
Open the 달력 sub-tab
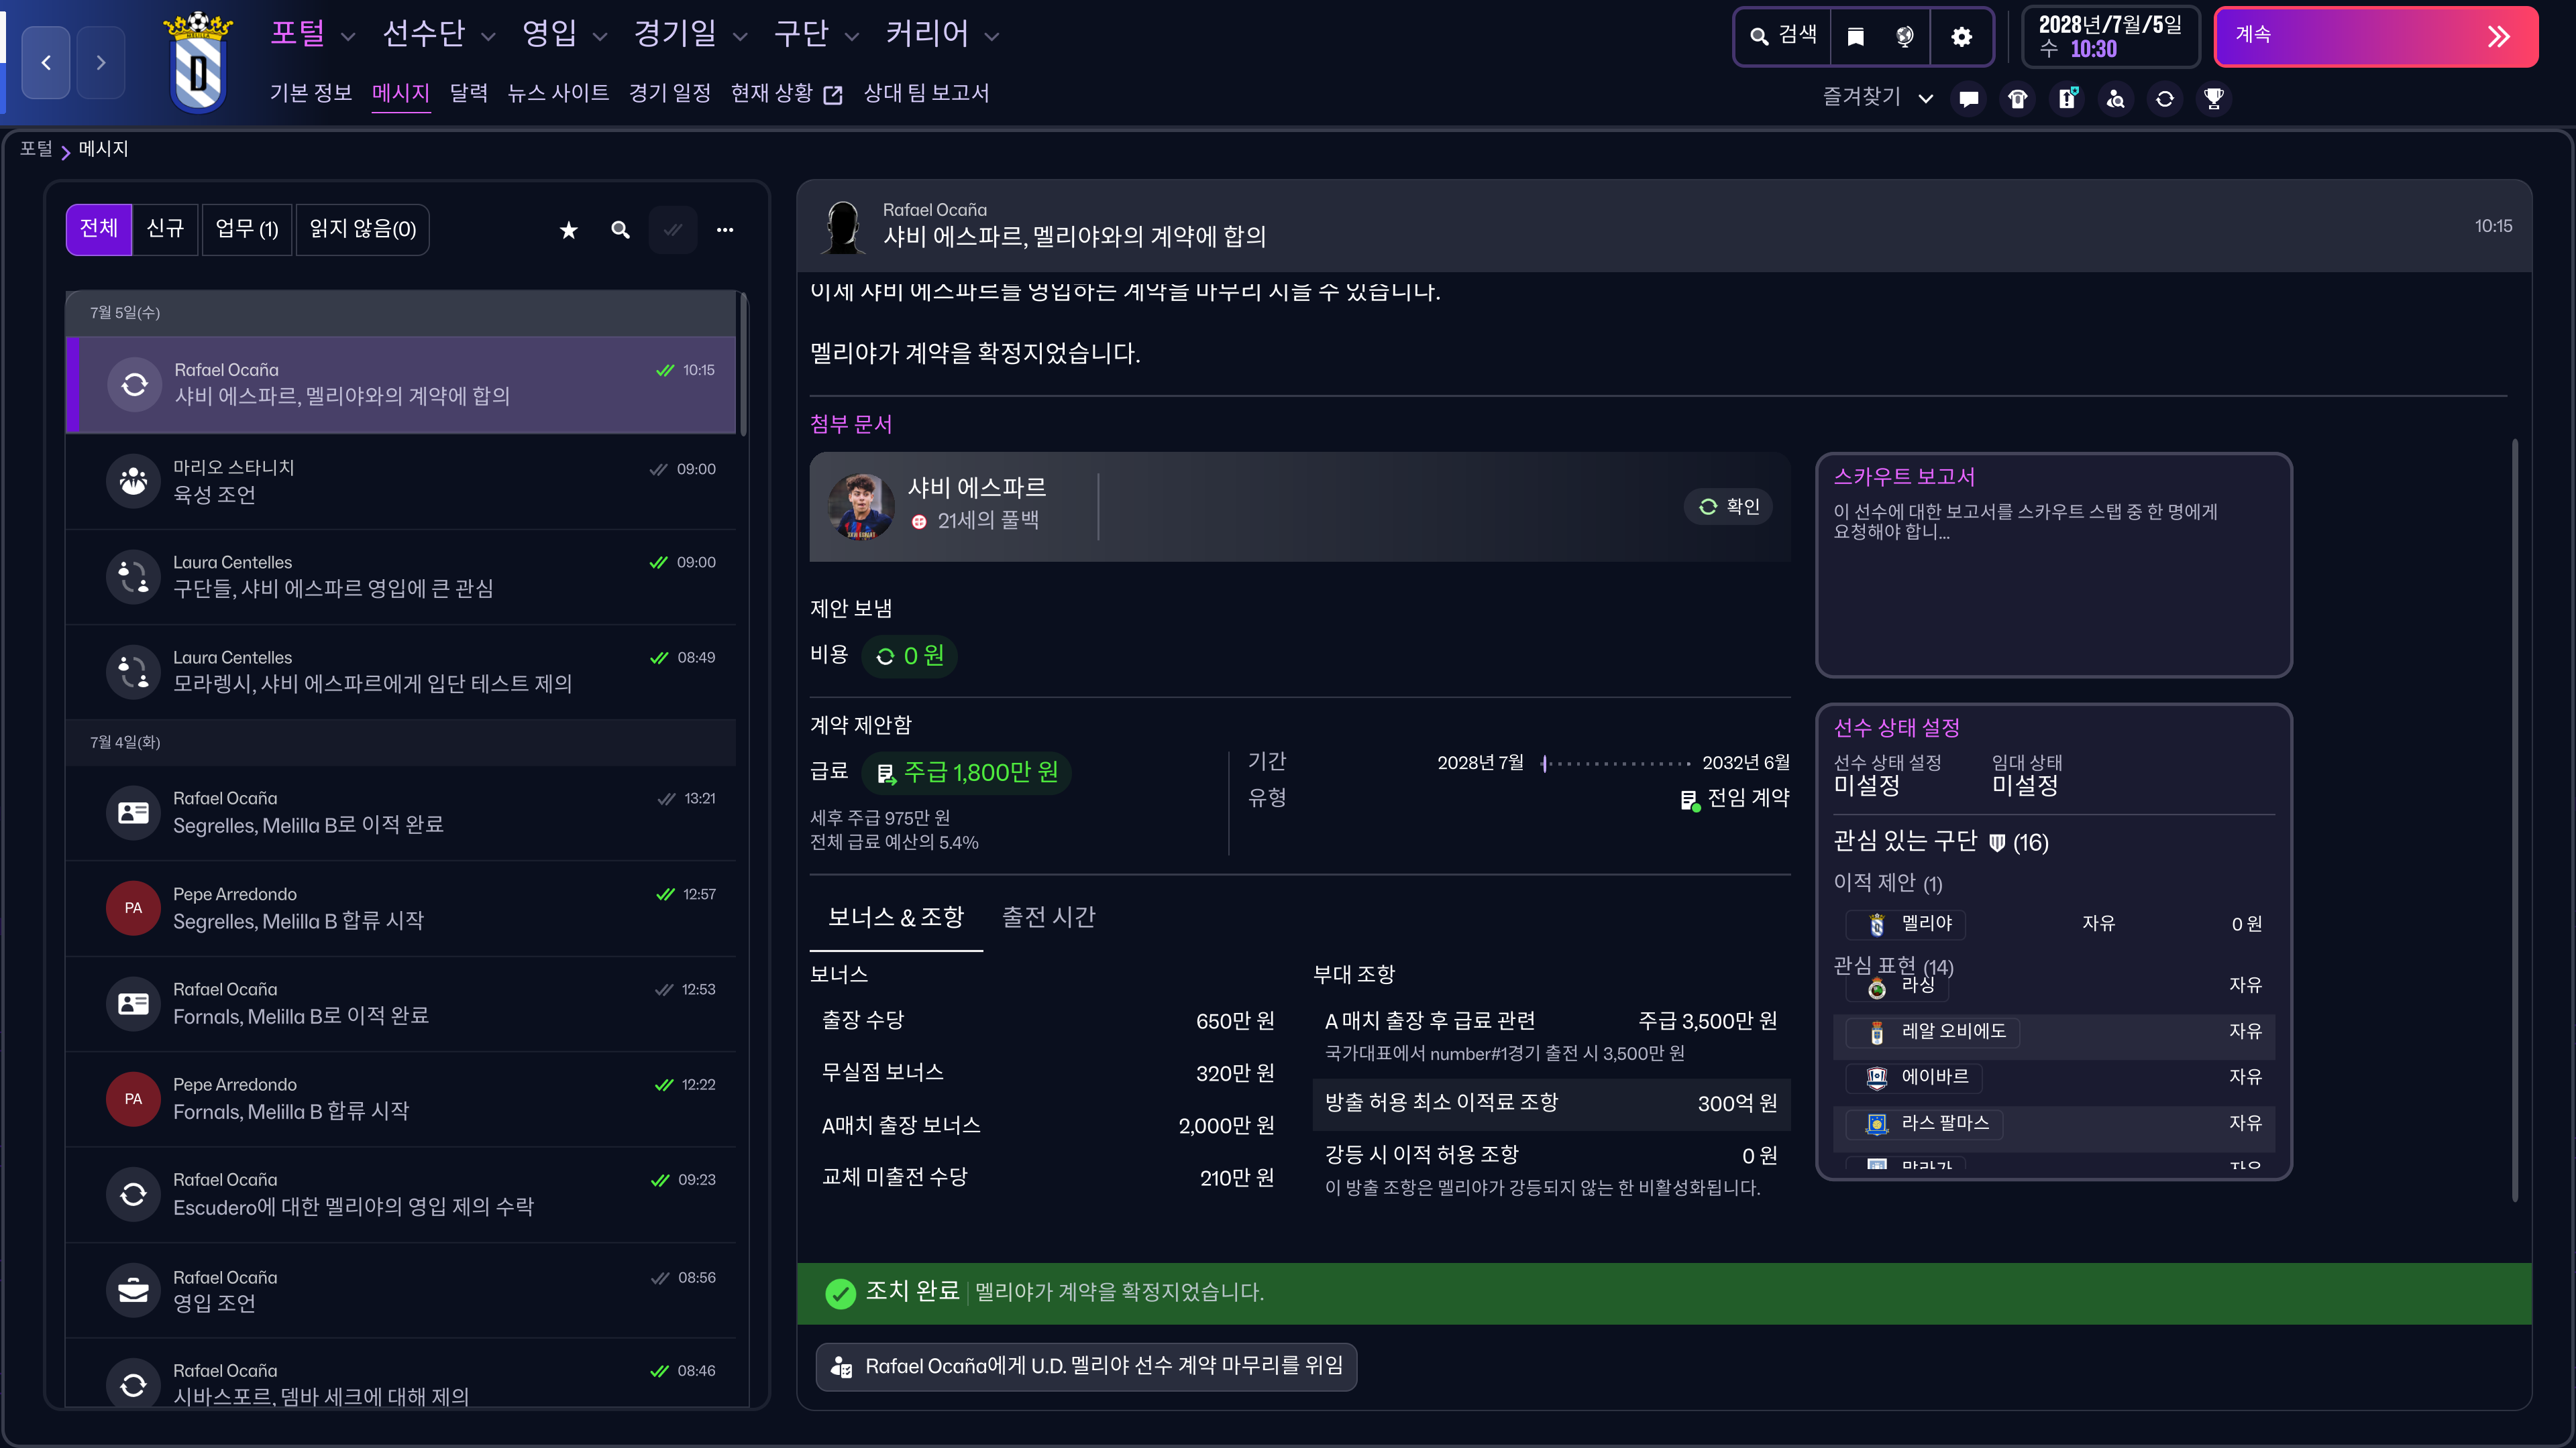(x=468, y=93)
